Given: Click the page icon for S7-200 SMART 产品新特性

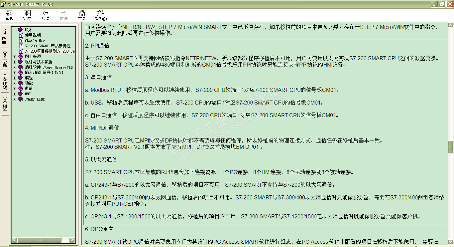Looking at the screenshot, I should [21, 46].
